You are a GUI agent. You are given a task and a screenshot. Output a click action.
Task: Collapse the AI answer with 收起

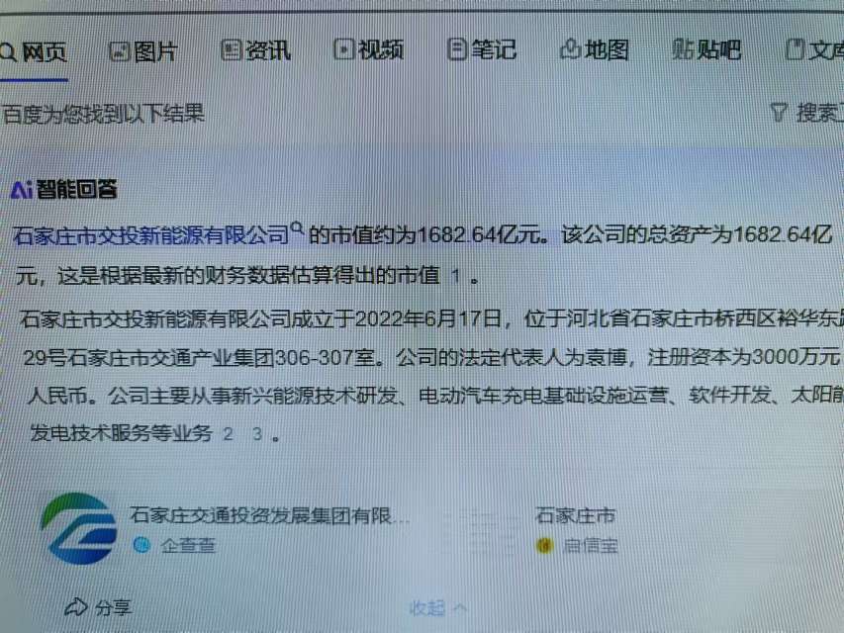(x=437, y=608)
